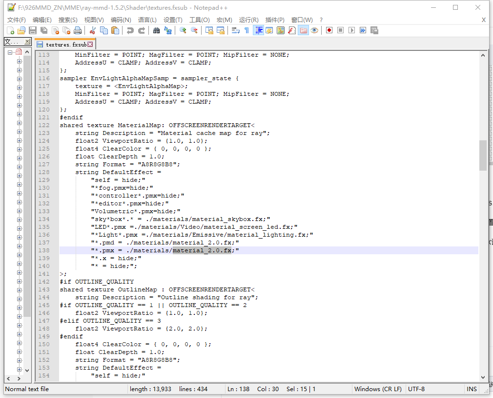Viewport: 493px width, 398px height.
Task: Click the Open file folder icon
Action: [21, 30]
